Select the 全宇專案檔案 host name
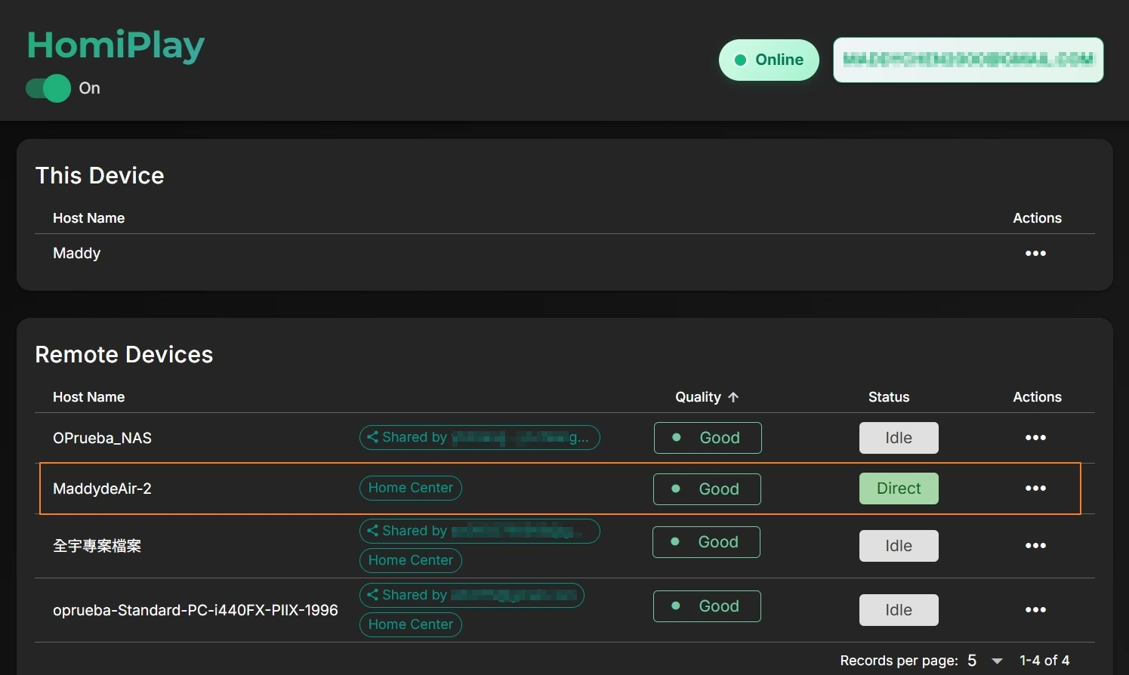Image resolution: width=1129 pixels, height=675 pixels. (97, 546)
